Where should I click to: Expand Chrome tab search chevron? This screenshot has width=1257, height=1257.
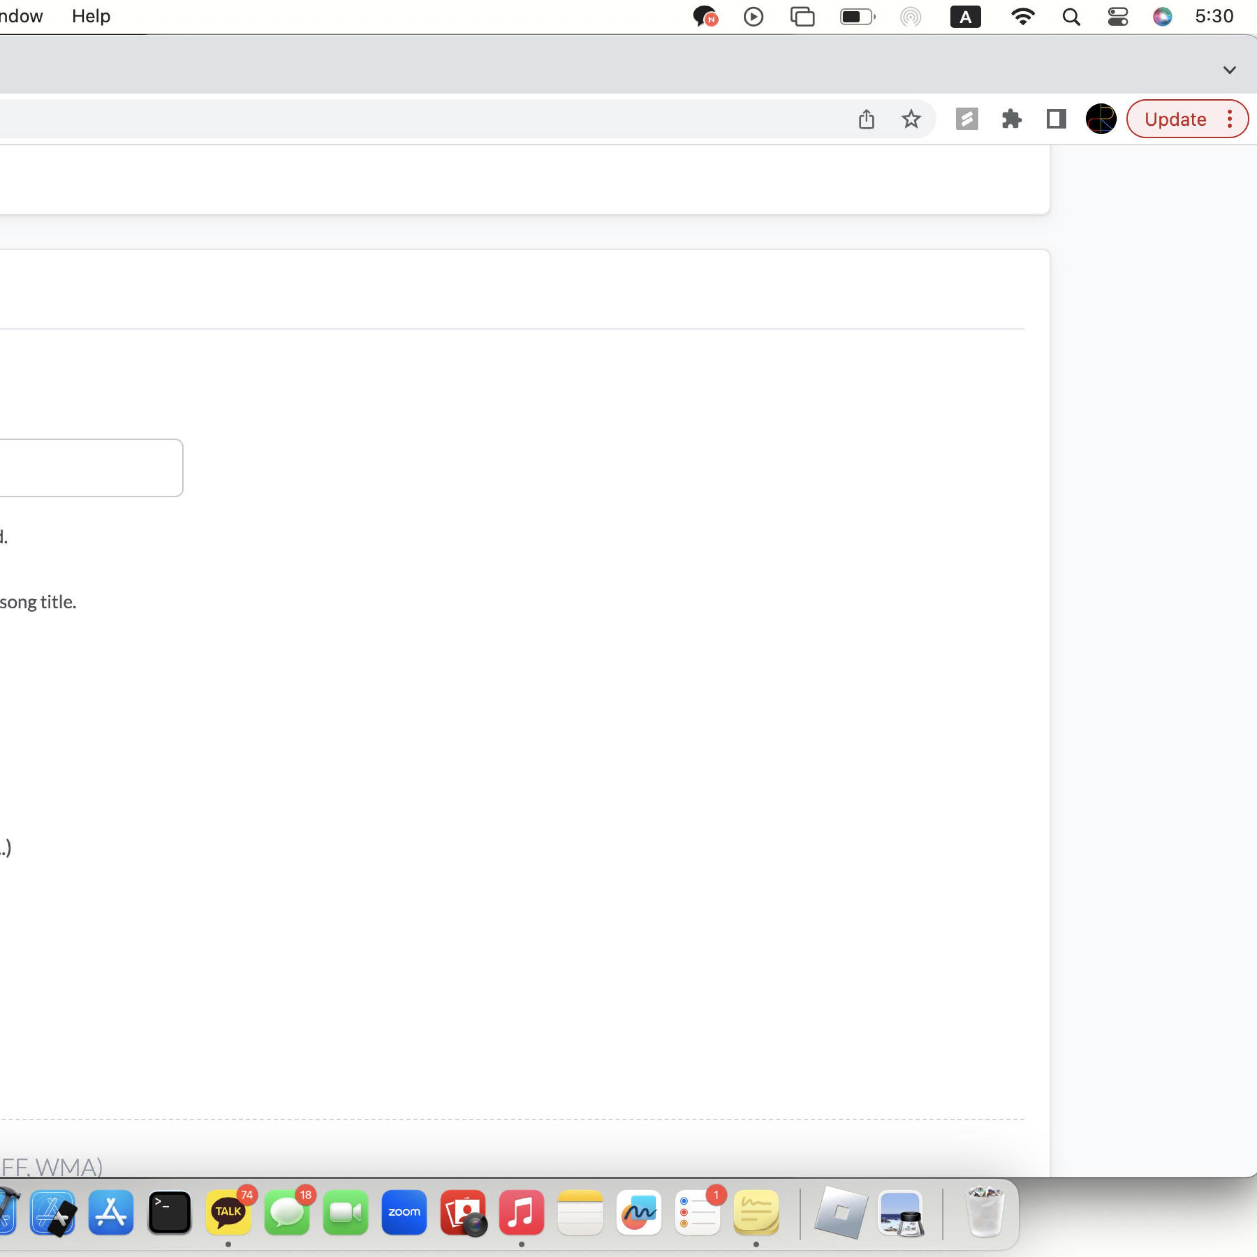(1229, 70)
